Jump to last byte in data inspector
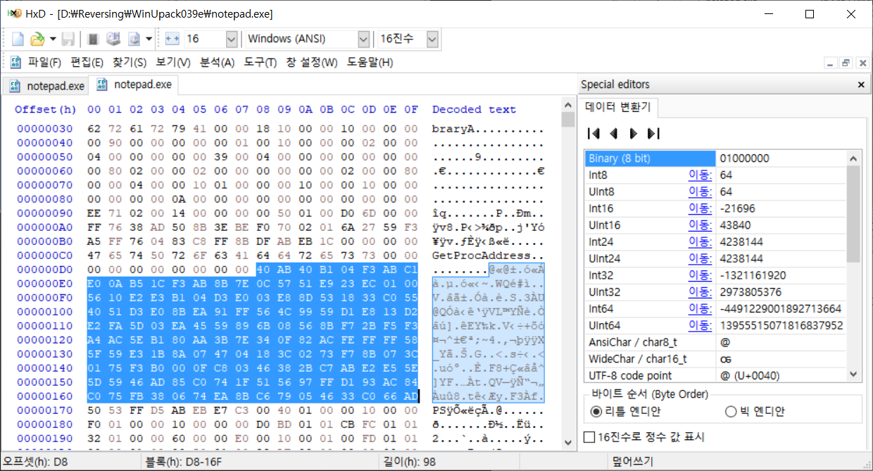 653,133
